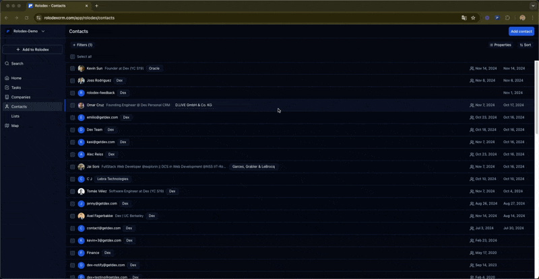Click the Rolodex extension icon in toolbar
The height and width of the screenshot is (279, 539).
point(497,18)
